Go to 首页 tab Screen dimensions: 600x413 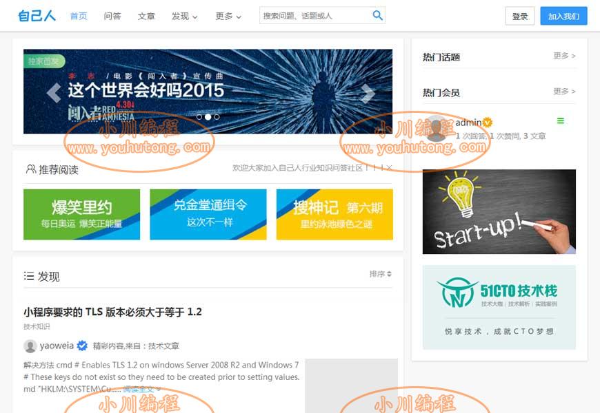pyautogui.click(x=79, y=16)
